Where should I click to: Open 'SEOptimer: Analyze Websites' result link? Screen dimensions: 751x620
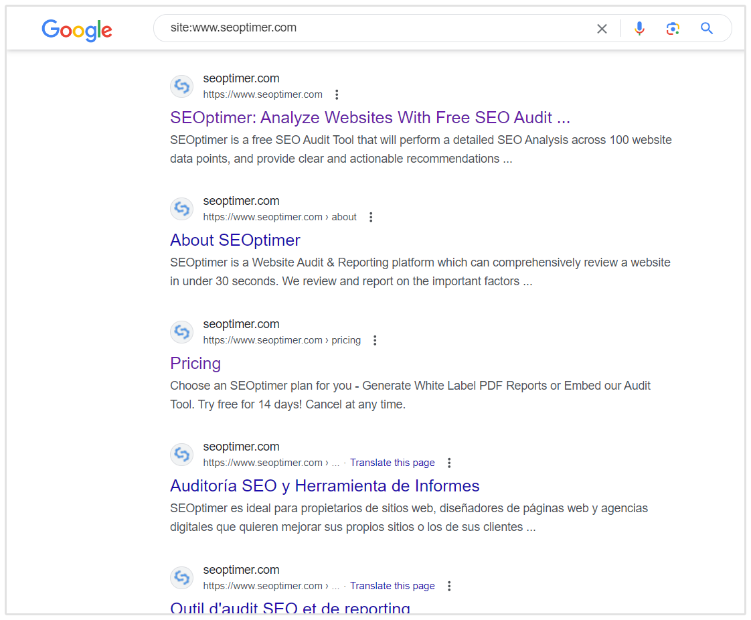pyautogui.click(x=369, y=118)
